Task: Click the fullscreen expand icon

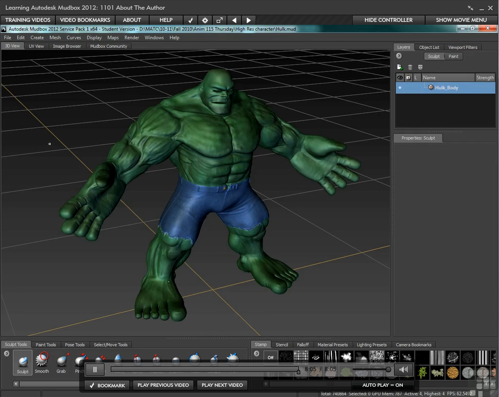Action: click(220, 20)
